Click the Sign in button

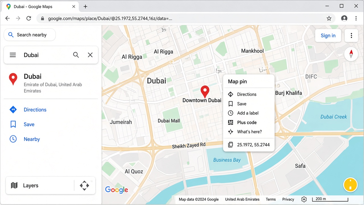(x=328, y=36)
